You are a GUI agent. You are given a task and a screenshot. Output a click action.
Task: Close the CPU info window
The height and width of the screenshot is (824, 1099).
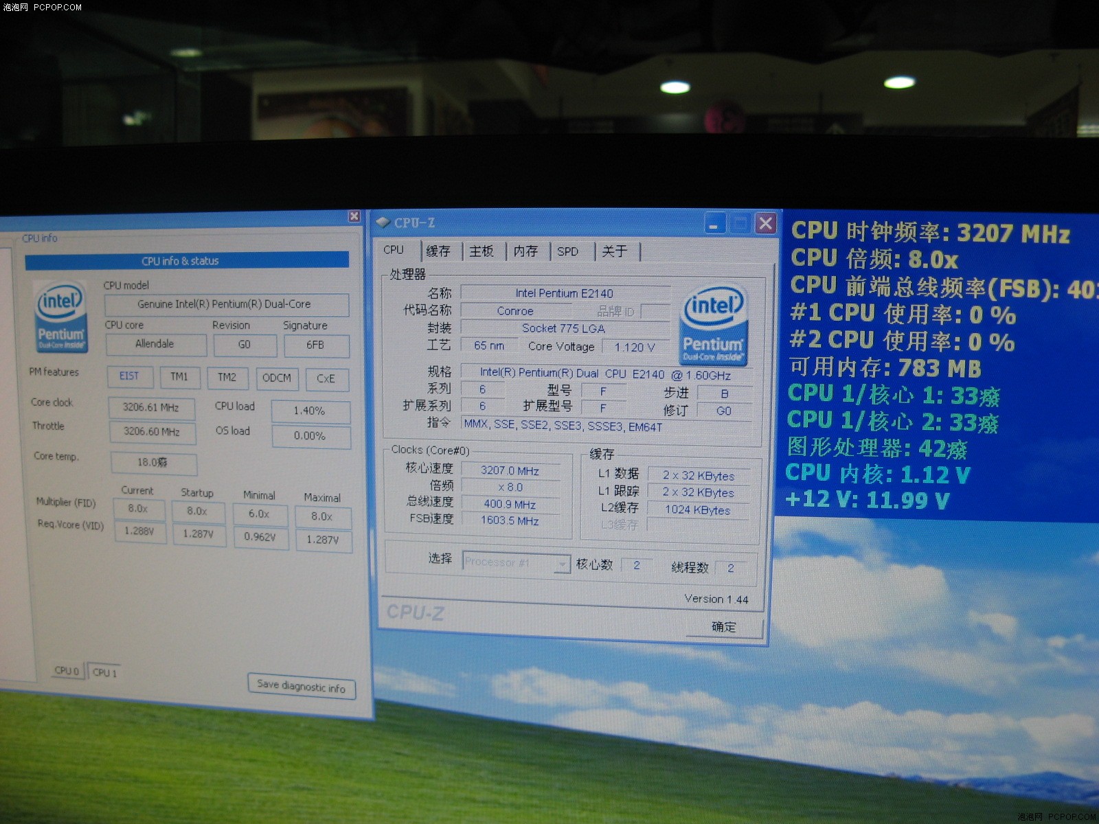click(x=354, y=216)
